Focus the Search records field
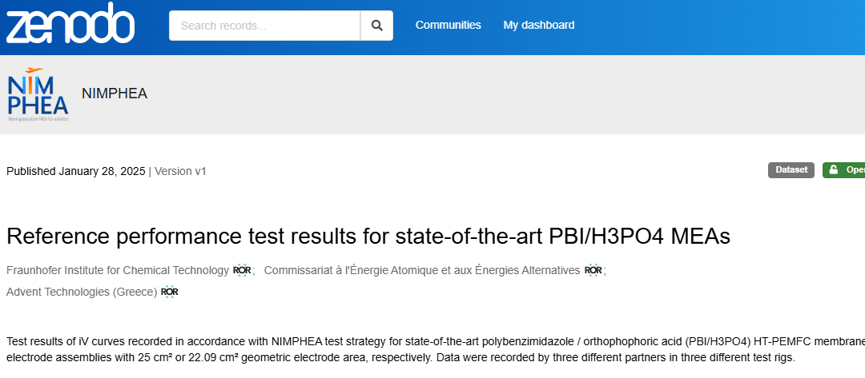Screen dimensions: 865x378 click(x=264, y=26)
